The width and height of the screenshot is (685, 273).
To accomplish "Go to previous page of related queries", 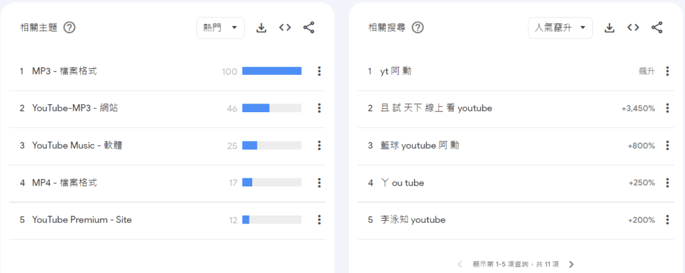I will (x=460, y=264).
